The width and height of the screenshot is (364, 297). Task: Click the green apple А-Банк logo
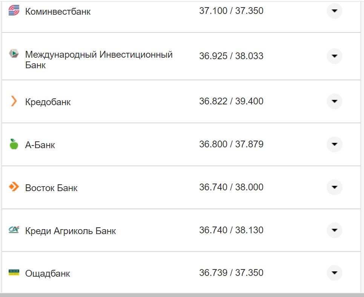pyautogui.click(x=14, y=144)
